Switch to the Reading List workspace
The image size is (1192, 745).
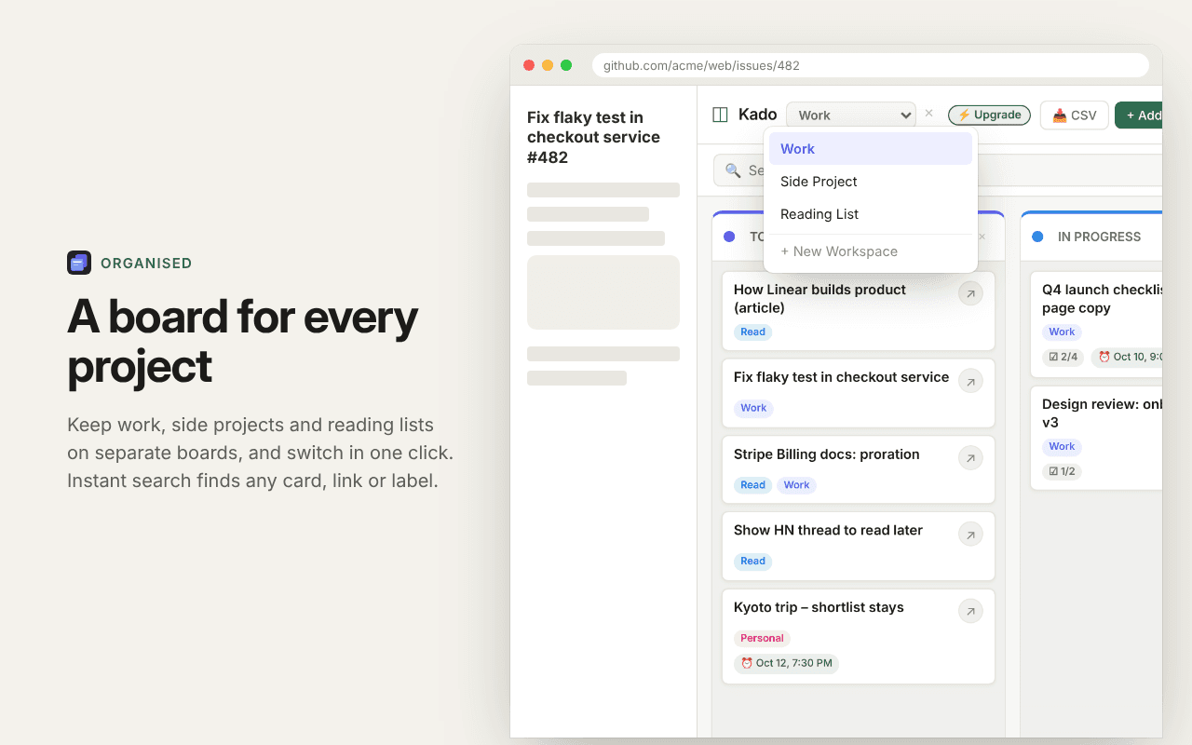[x=871, y=214]
